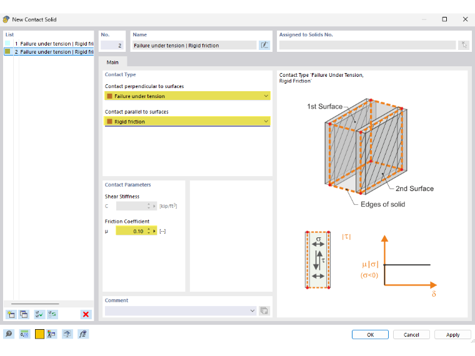Click the shear stiffness spinner arrows
Viewport: 475px width, 356px height.
point(149,206)
